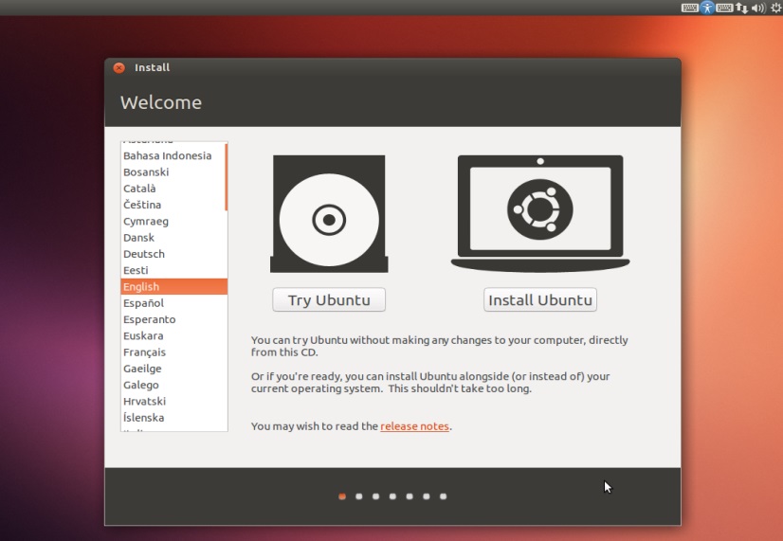This screenshot has height=541, width=783.
Task: Choose Español as the installer language
Action: point(143,303)
